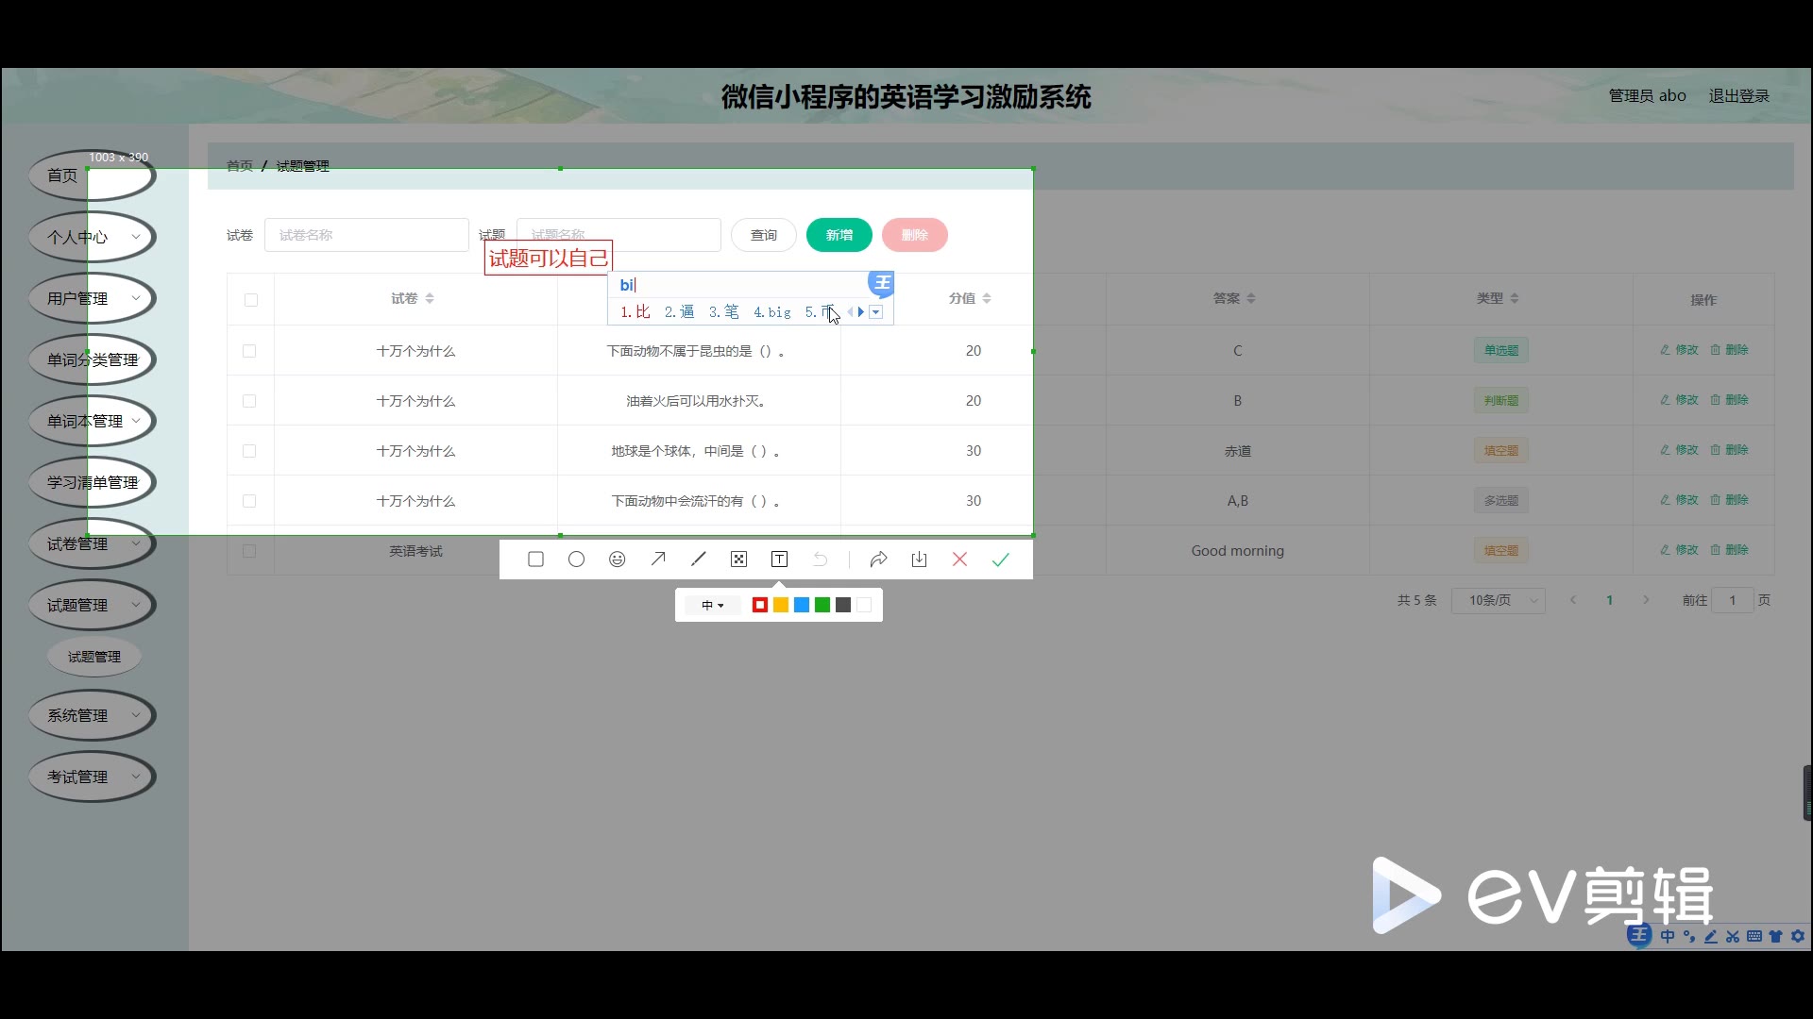Open the emoji sticker tool
Screen dimensions: 1813x1019
point(617,560)
